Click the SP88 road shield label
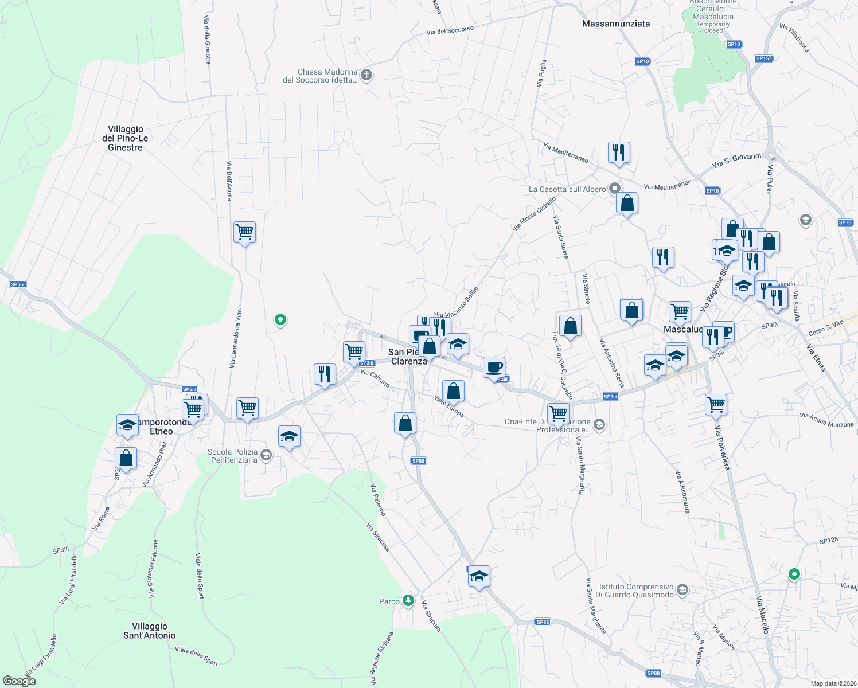Screen dimensions: 858x688 tap(418, 459)
